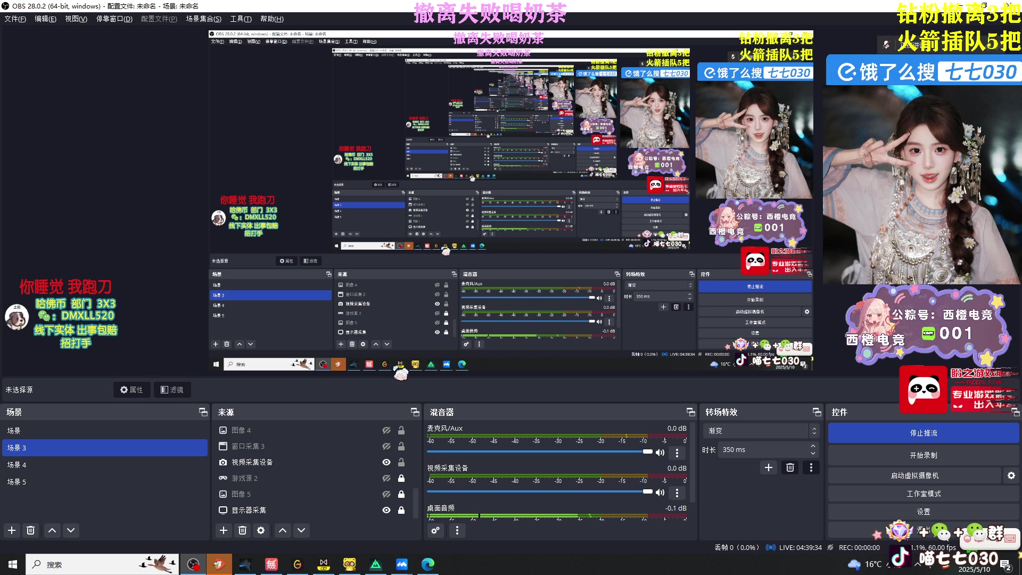Open 属性 for selected source

point(131,390)
